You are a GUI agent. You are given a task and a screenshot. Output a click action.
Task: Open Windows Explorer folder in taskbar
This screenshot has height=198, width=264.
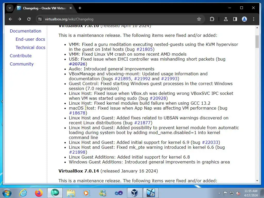coord(71,193)
